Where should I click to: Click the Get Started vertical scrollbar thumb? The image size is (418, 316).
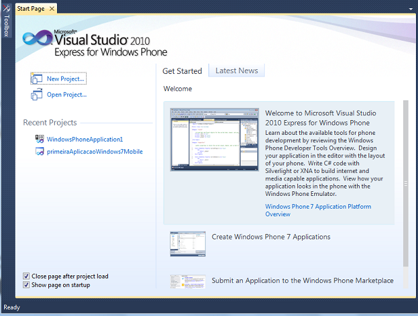pyautogui.click(x=406, y=183)
